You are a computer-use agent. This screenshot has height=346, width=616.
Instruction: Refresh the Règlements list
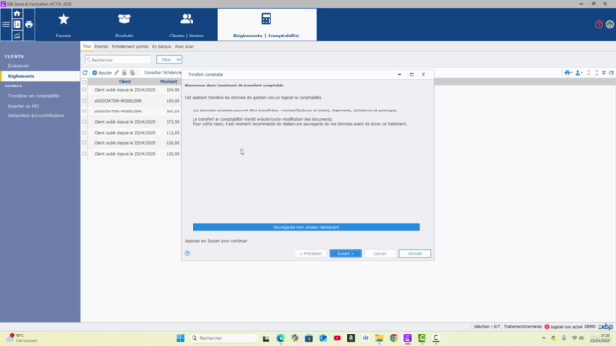85,73
